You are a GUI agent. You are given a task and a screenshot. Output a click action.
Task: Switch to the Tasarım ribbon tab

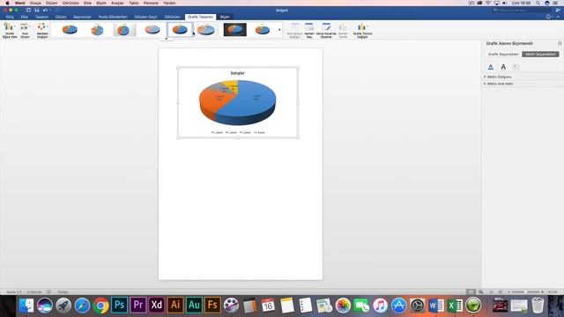click(41, 17)
